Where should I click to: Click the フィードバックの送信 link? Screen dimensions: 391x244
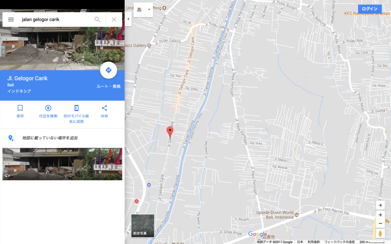pyautogui.click(x=339, y=242)
